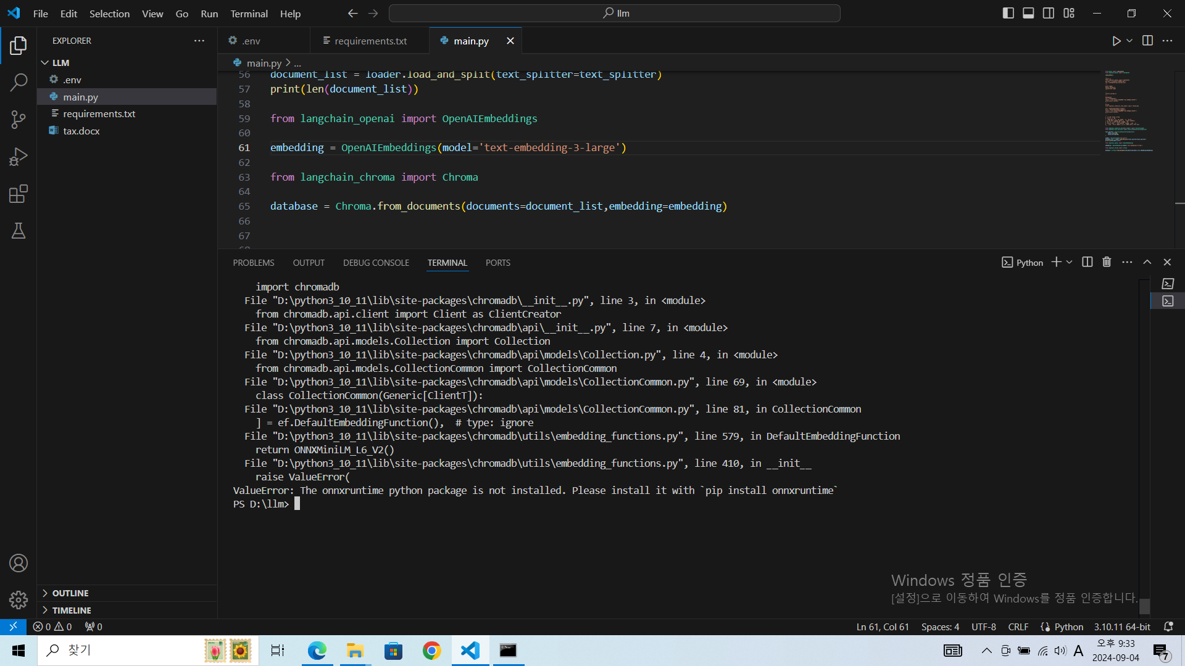The width and height of the screenshot is (1185, 666).
Task: Open the Terminal menu
Action: pos(249,14)
